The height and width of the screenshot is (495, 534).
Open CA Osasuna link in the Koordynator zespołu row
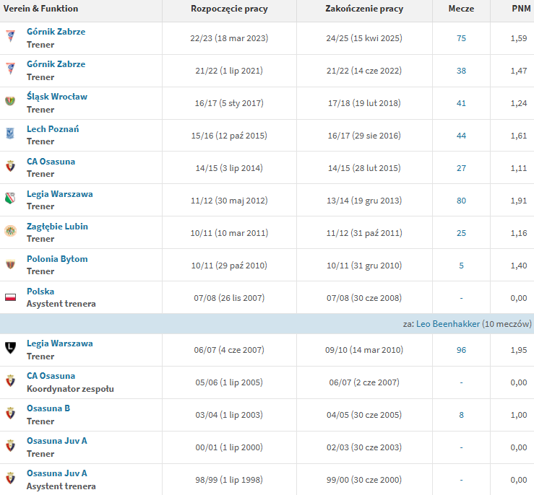coord(51,376)
